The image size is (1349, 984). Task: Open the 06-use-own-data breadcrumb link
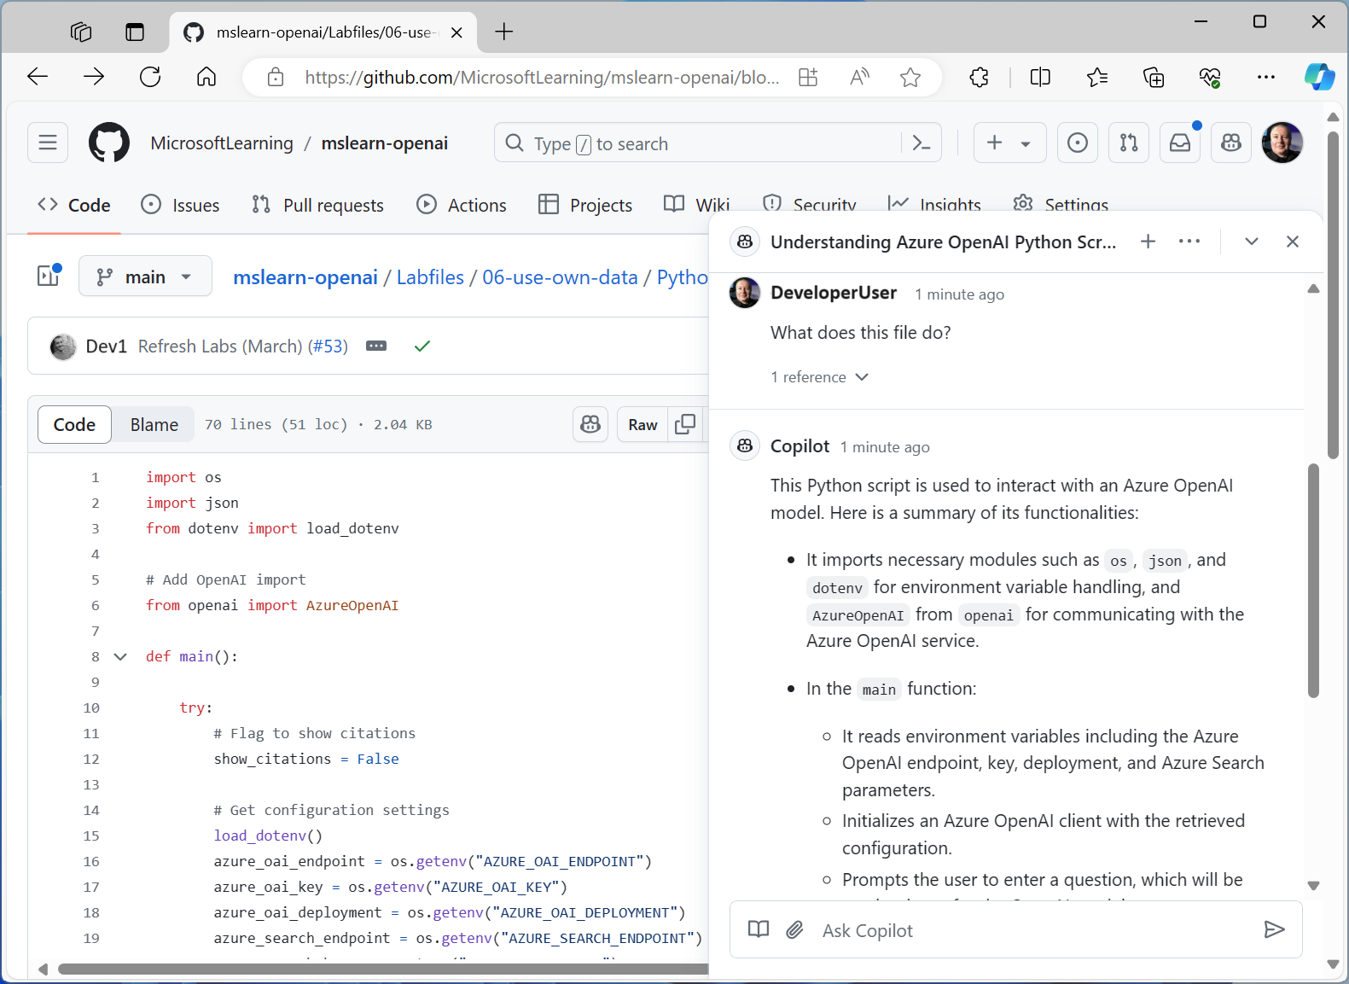tap(560, 277)
